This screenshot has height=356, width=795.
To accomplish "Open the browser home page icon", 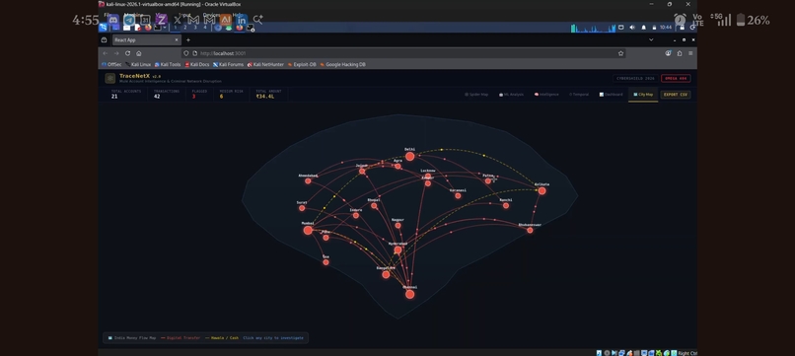I will coord(139,53).
